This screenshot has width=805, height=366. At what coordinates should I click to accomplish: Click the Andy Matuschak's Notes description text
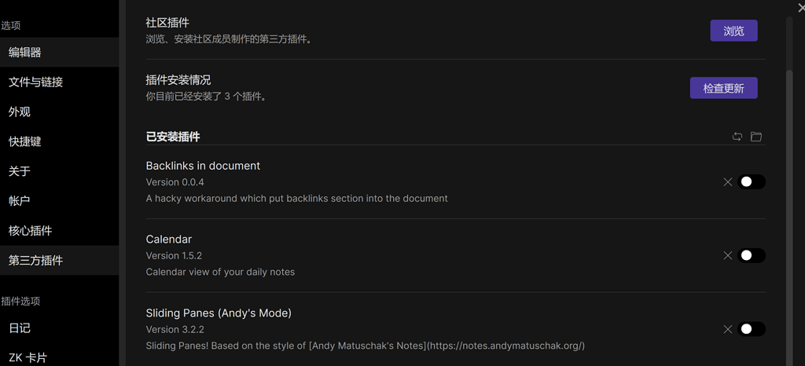pos(366,346)
